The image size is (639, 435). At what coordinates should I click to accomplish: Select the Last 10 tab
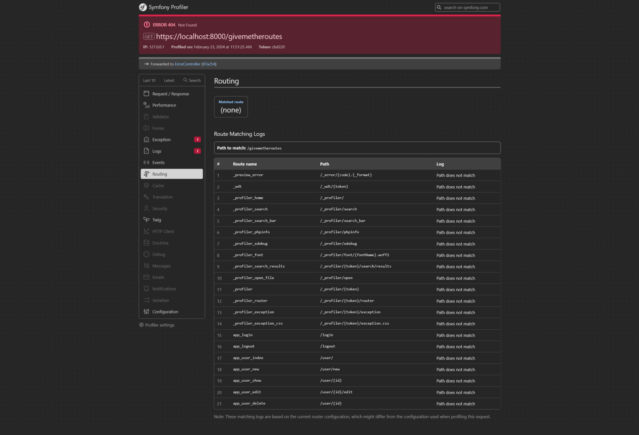149,80
